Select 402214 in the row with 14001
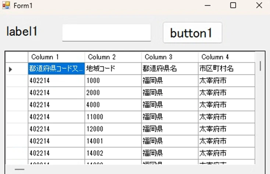Viewport: 270px width, 174px height. (x=56, y=141)
